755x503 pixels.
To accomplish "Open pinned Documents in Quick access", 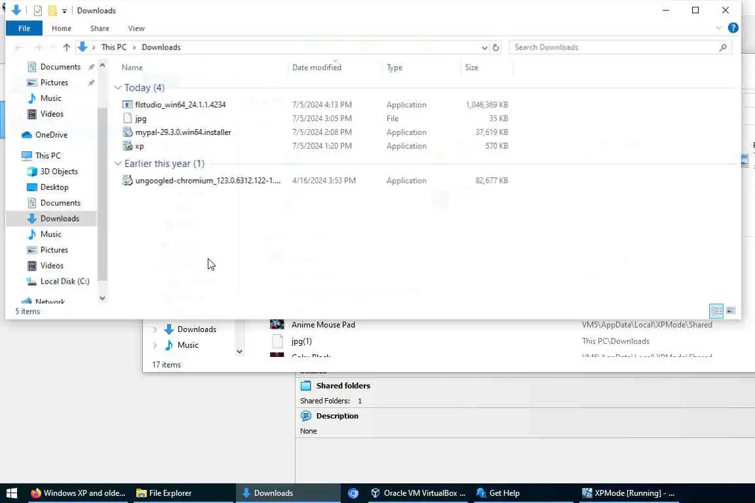I will [x=60, y=67].
